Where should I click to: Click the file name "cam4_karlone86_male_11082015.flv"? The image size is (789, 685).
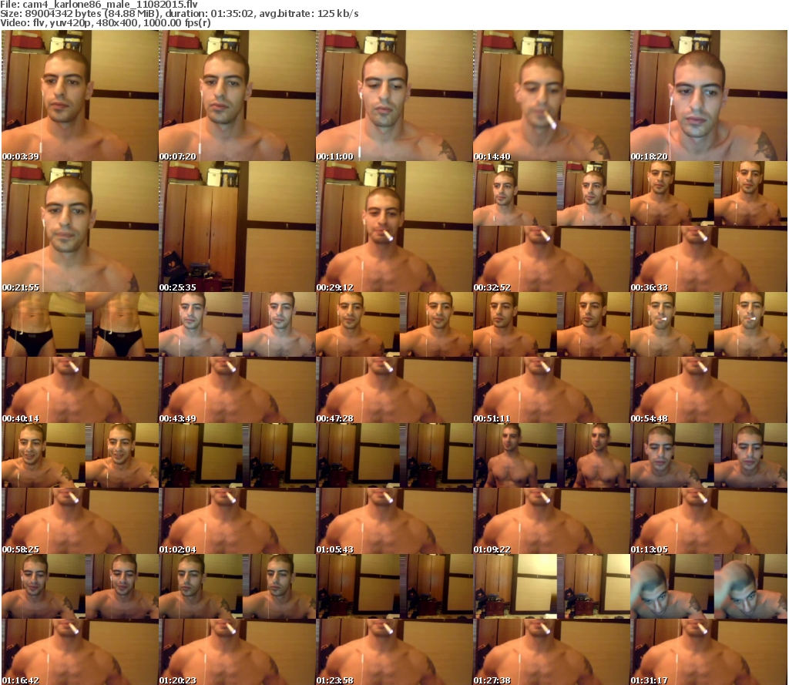pos(110,5)
